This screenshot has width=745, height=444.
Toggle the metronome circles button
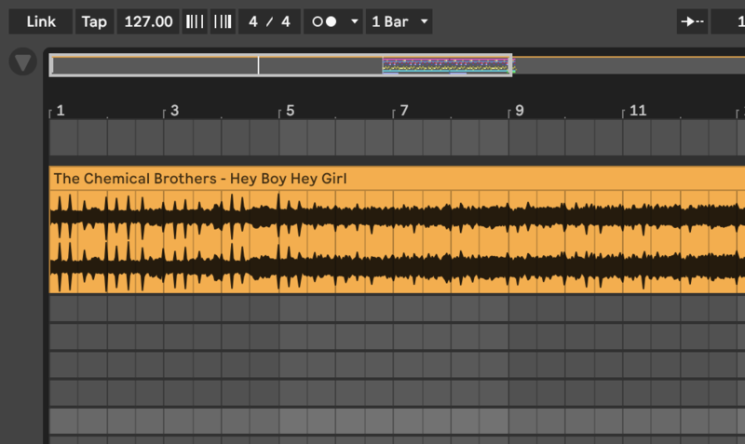tap(324, 21)
